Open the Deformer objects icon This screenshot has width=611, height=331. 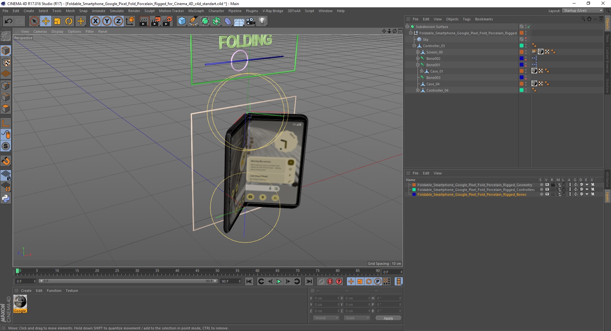[228, 21]
